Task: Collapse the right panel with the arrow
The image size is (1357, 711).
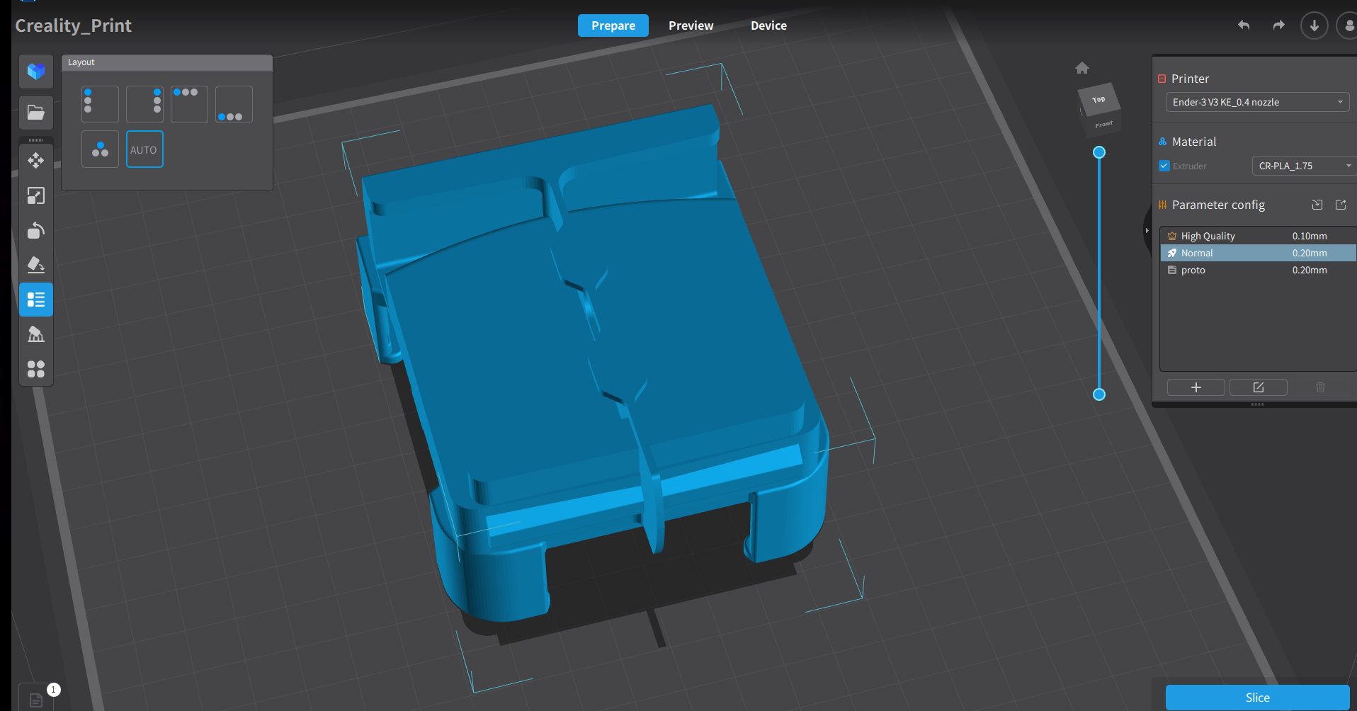Action: (x=1147, y=230)
